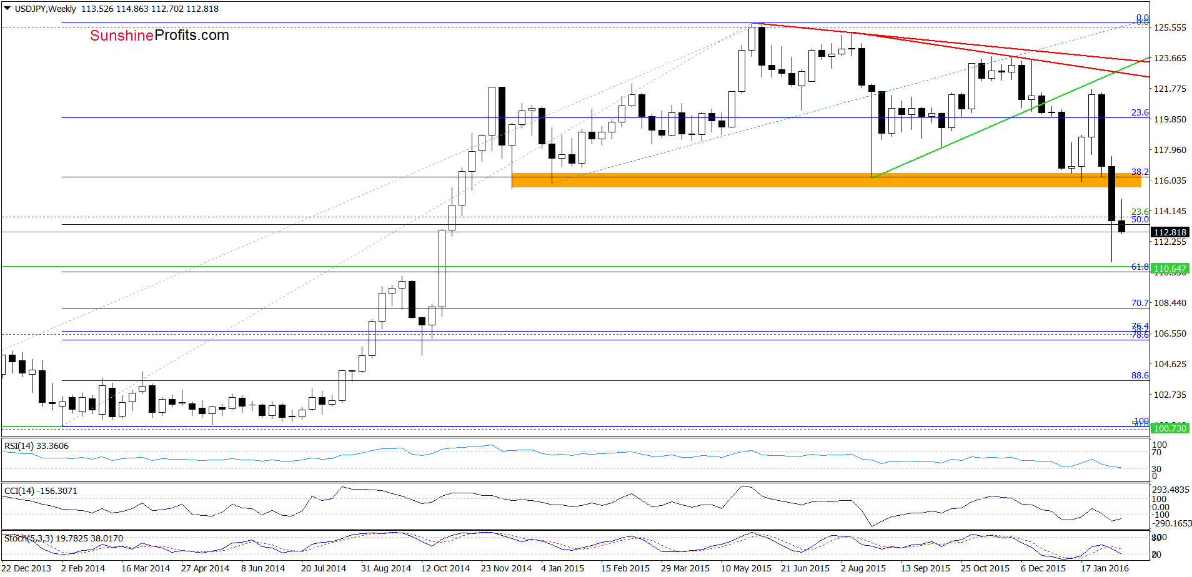
Task: Select the 108.440 price axis label
Action: point(1170,303)
